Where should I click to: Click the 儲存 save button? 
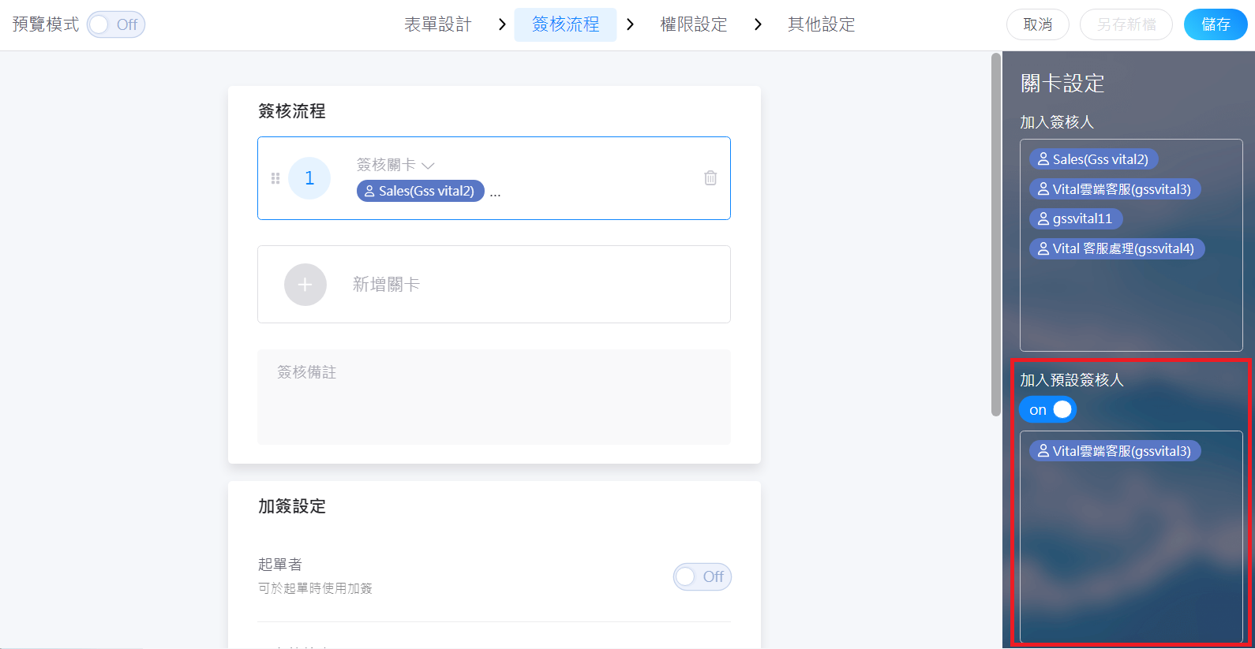coord(1215,24)
